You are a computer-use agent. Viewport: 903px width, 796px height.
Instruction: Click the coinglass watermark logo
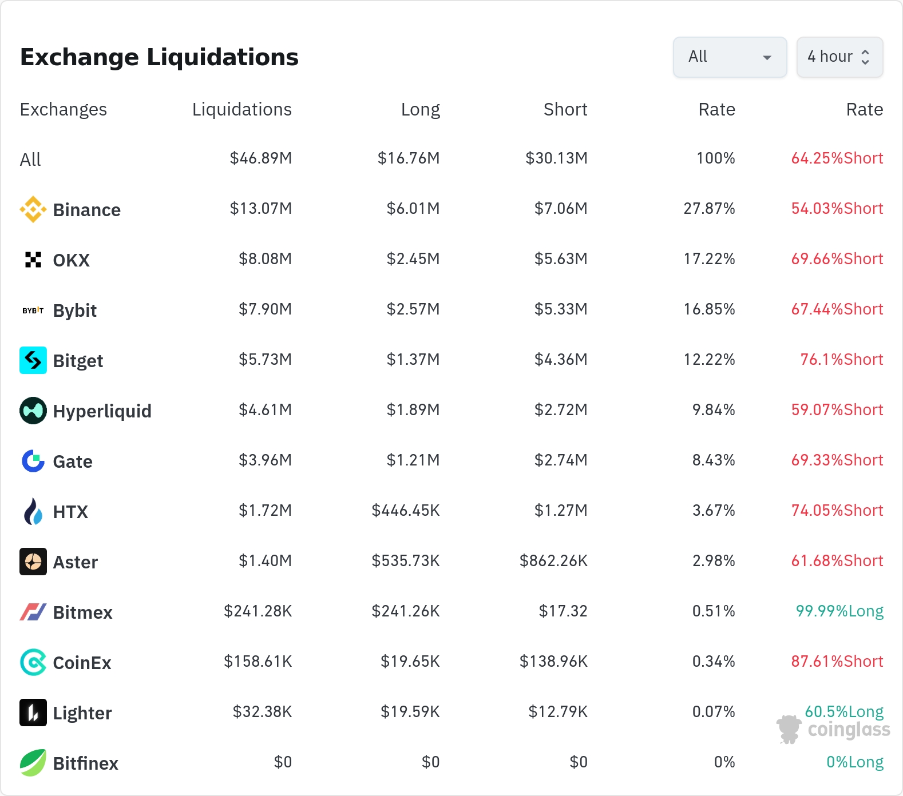834,730
